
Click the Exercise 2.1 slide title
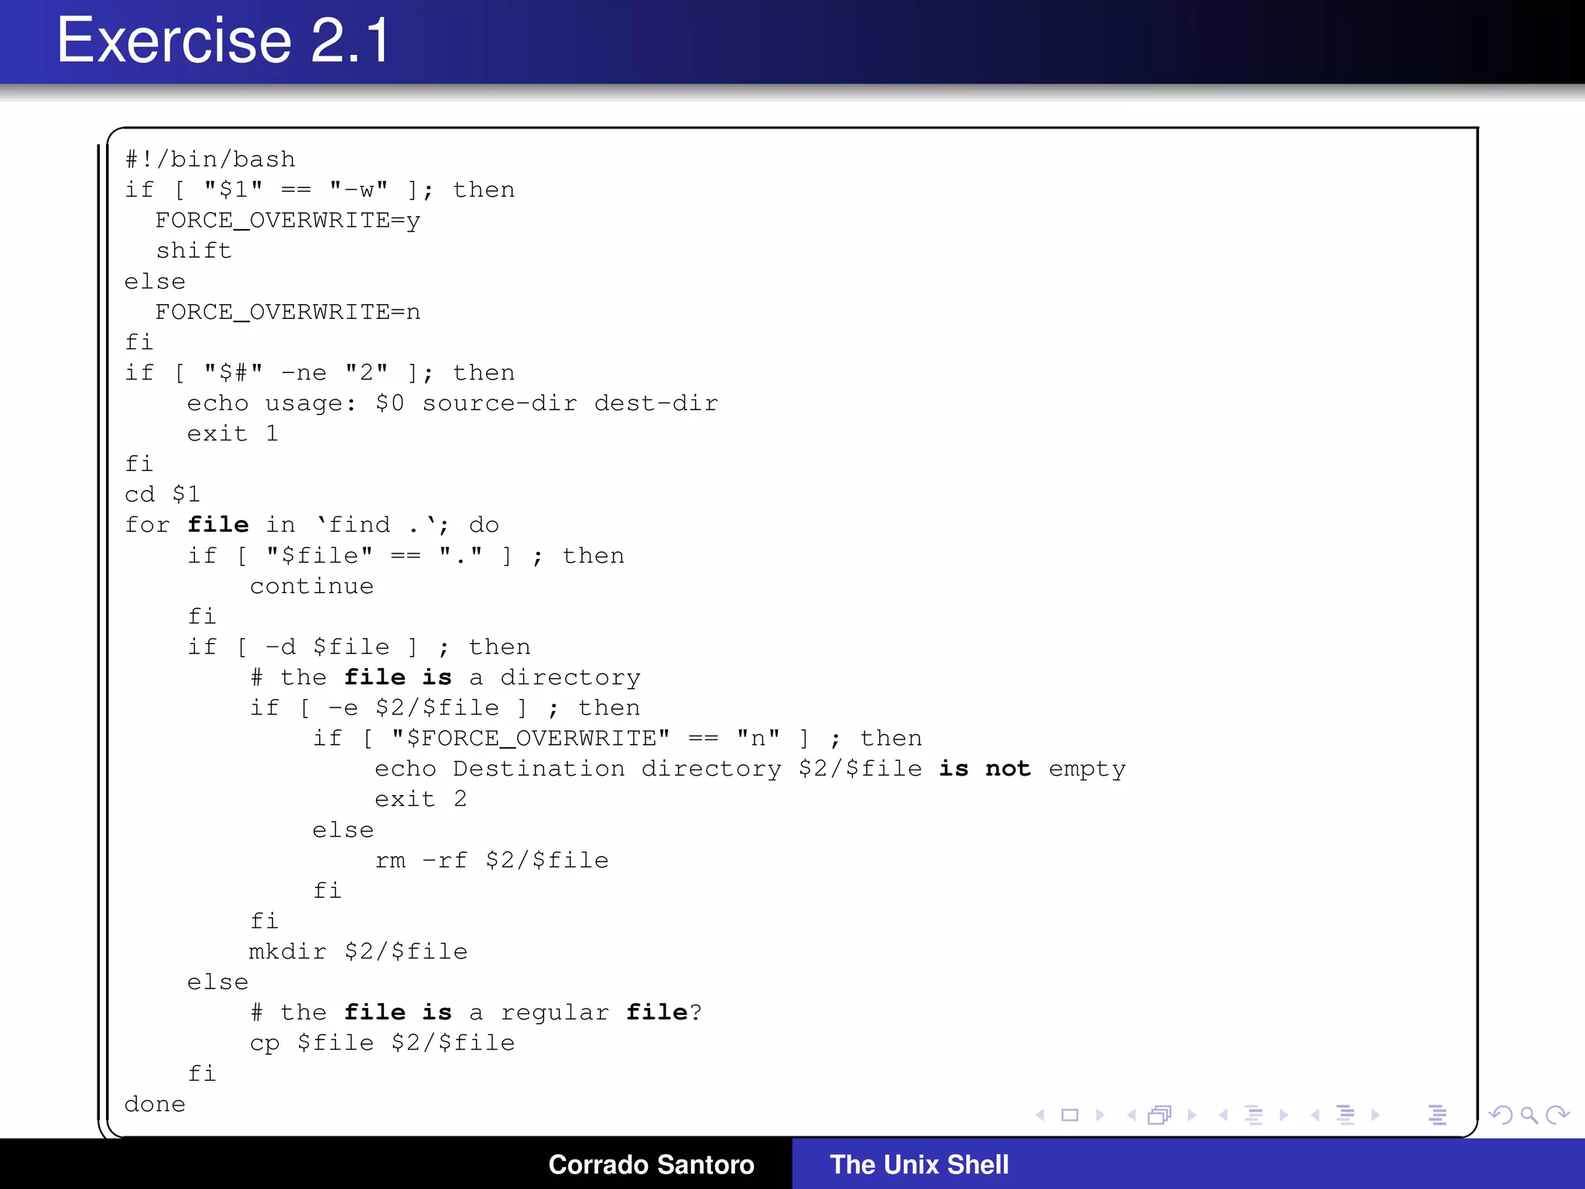224,40
